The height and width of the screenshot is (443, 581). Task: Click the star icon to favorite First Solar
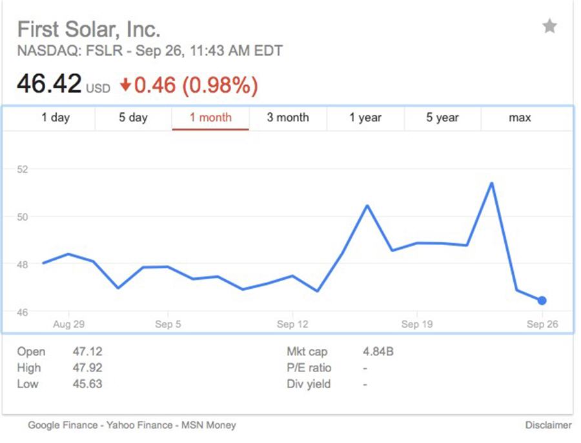549,26
